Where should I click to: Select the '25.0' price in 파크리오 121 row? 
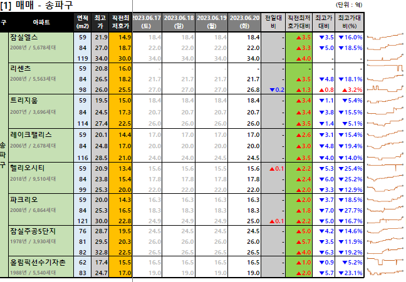[x=253, y=221]
